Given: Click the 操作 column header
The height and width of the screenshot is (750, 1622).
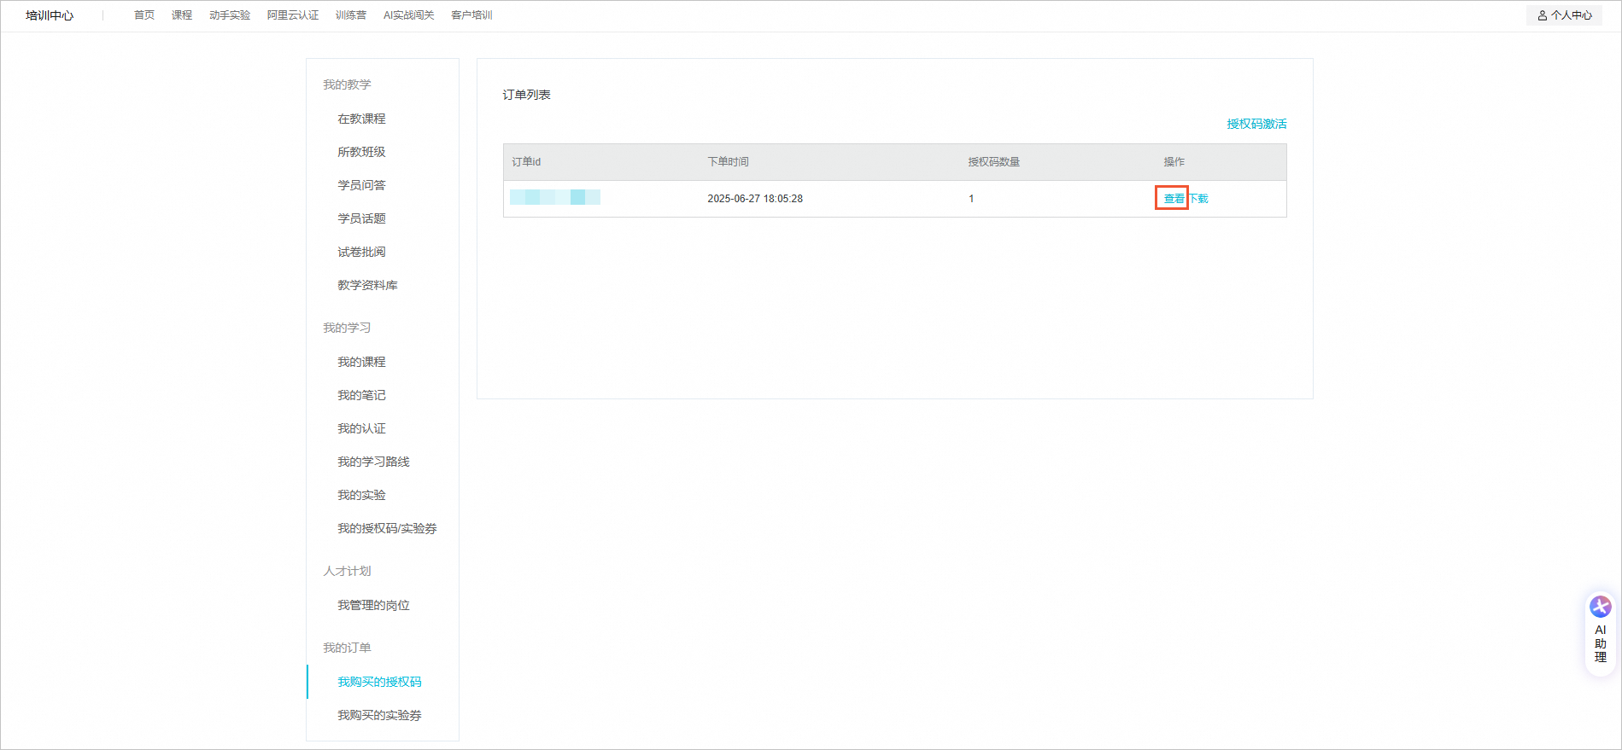Looking at the screenshot, I should point(1174,162).
